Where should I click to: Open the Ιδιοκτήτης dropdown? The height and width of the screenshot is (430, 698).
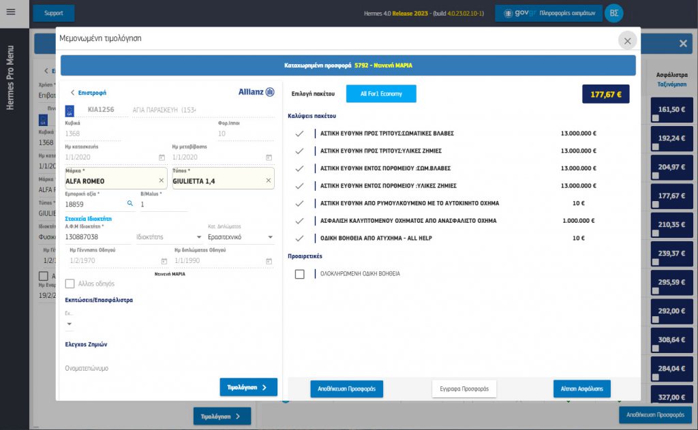169,237
